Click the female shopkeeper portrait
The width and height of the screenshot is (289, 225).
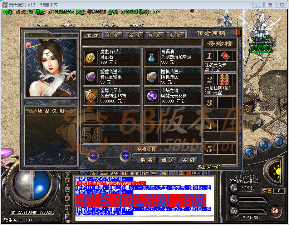coord(51,67)
